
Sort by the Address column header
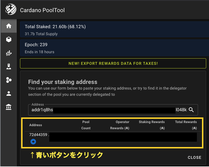tap(35, 125)
